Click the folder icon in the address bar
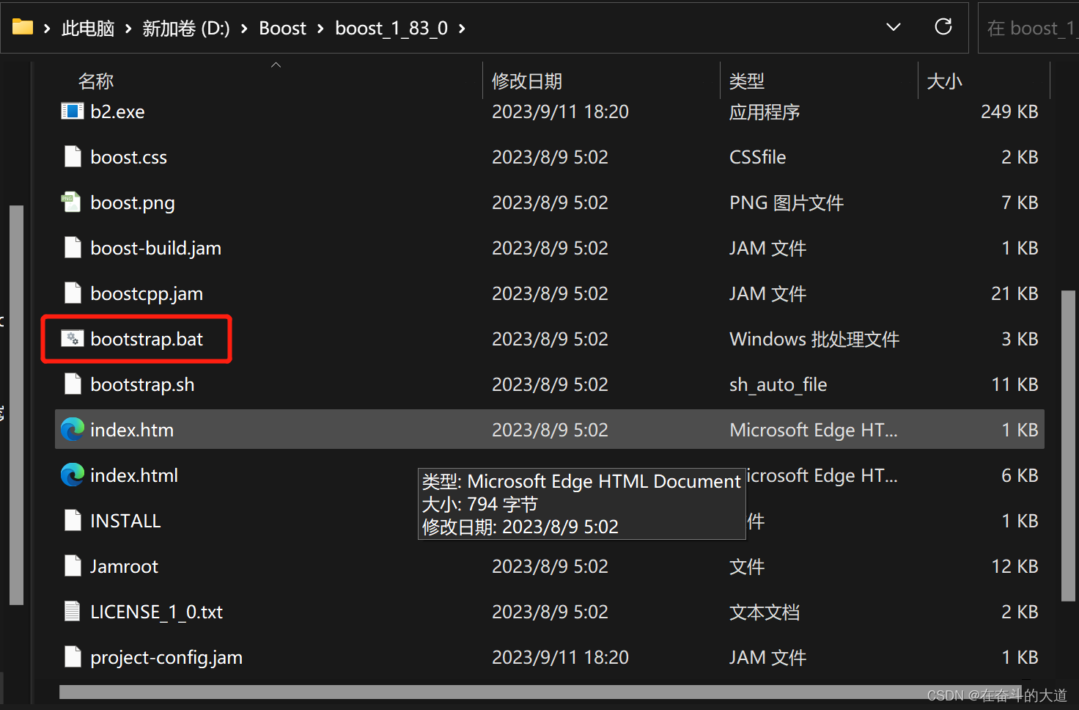1079x710 pixels. point(23,27)
